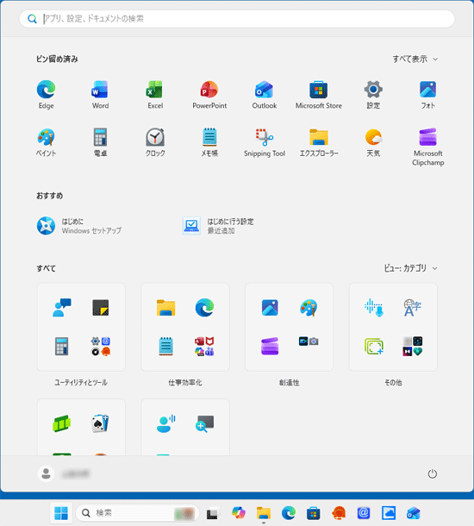Open the pinned ペイント app
This screenshot has width=474, height=526.
point(46,142)
